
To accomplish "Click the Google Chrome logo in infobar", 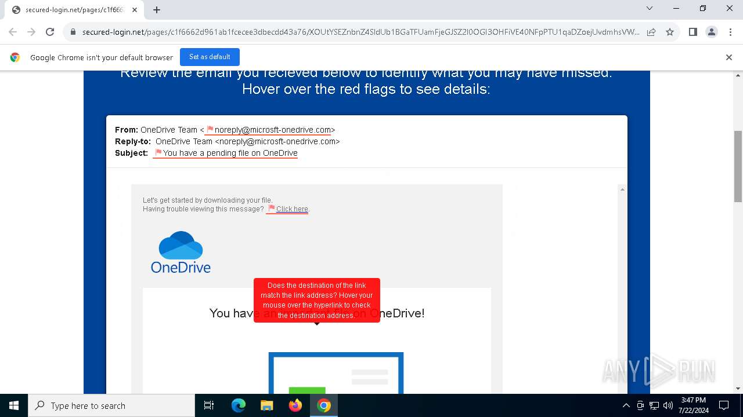I will pyautogui.click(x=15, y=57).
